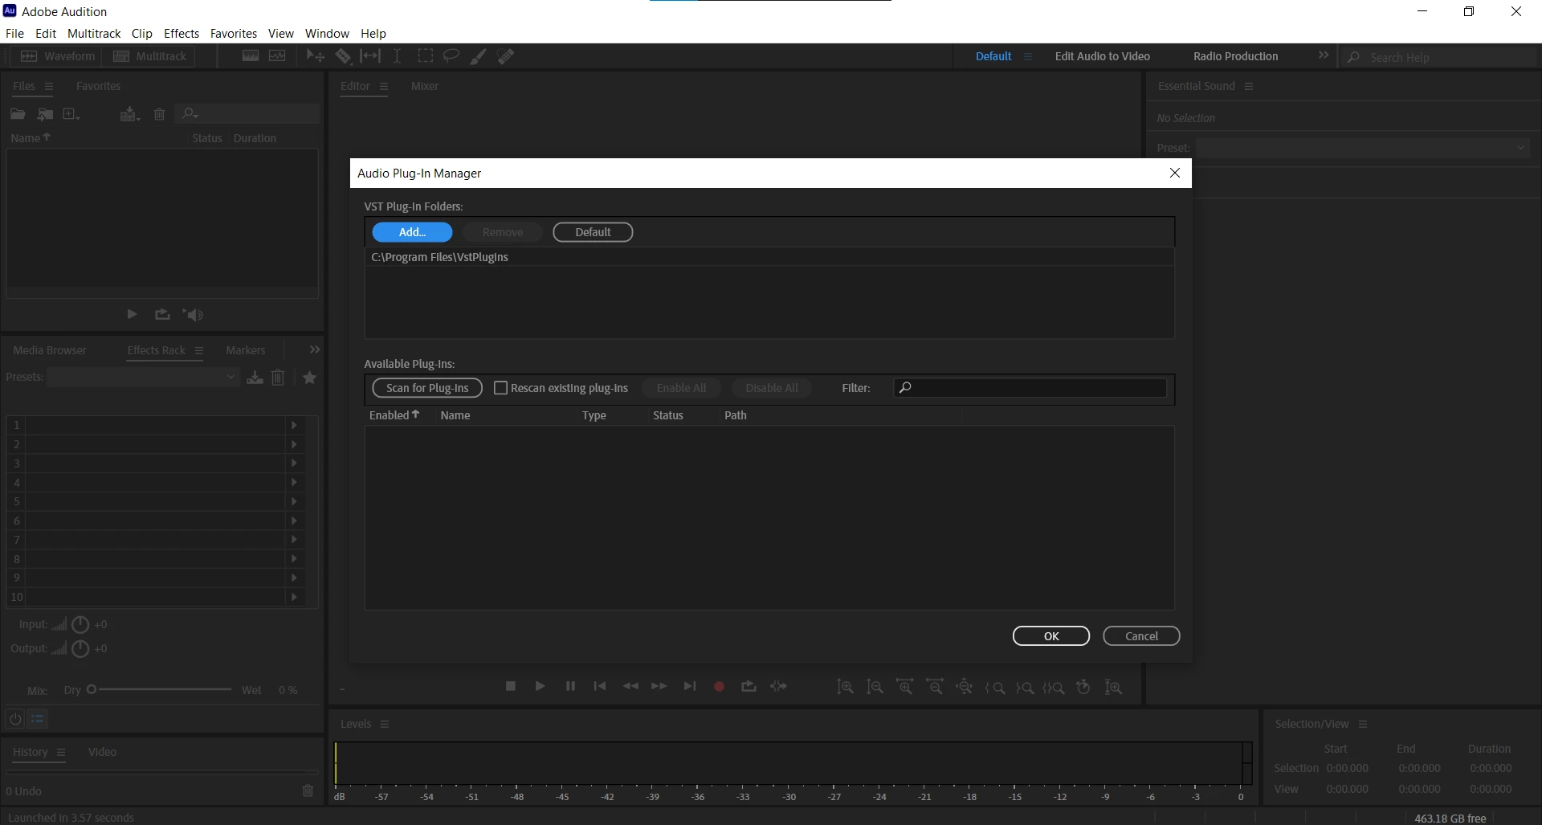Open the File menu
The height and width of the screenshot is (825, 1542).
[x=14, y=34]
